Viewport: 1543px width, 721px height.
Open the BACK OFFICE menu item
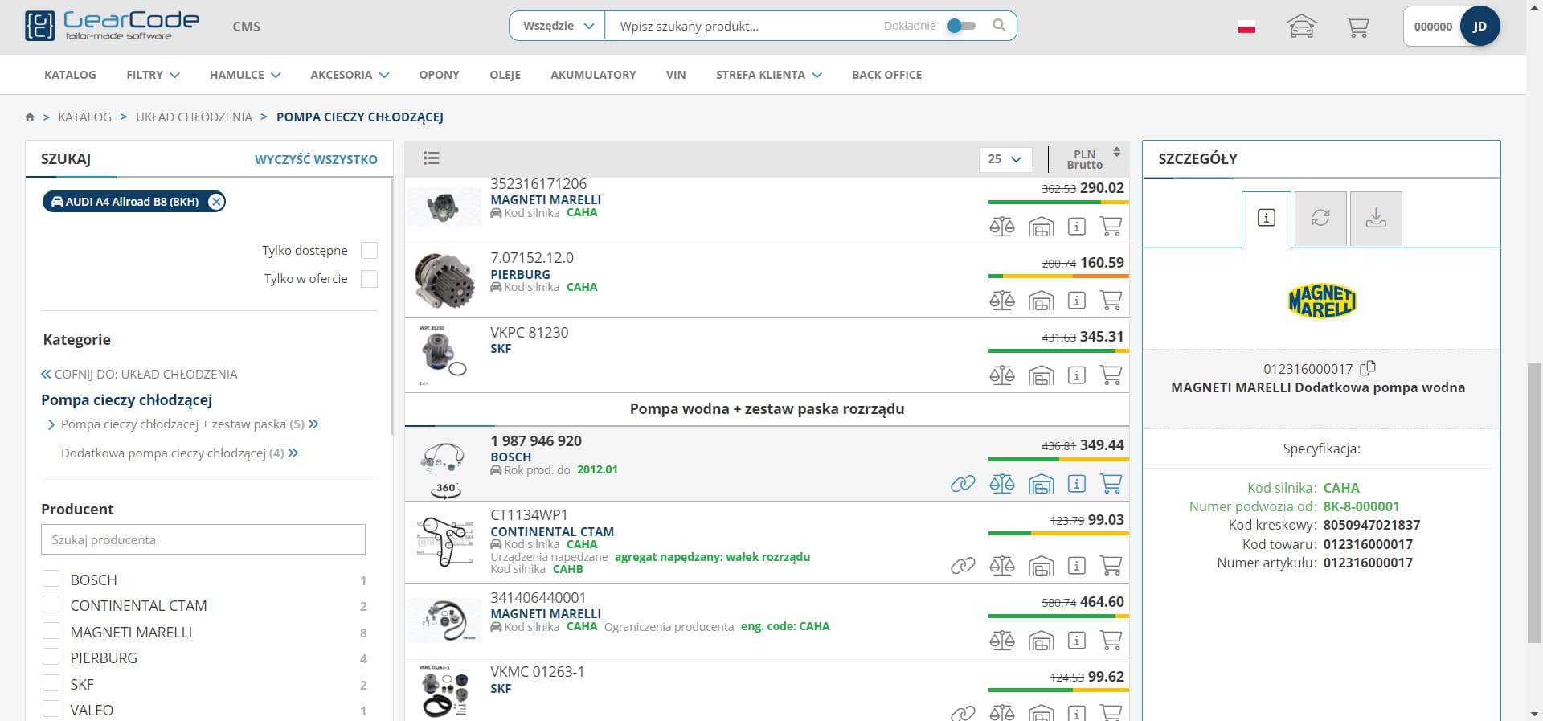886,75
